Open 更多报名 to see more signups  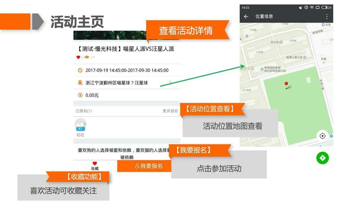[x=170, y=111]
